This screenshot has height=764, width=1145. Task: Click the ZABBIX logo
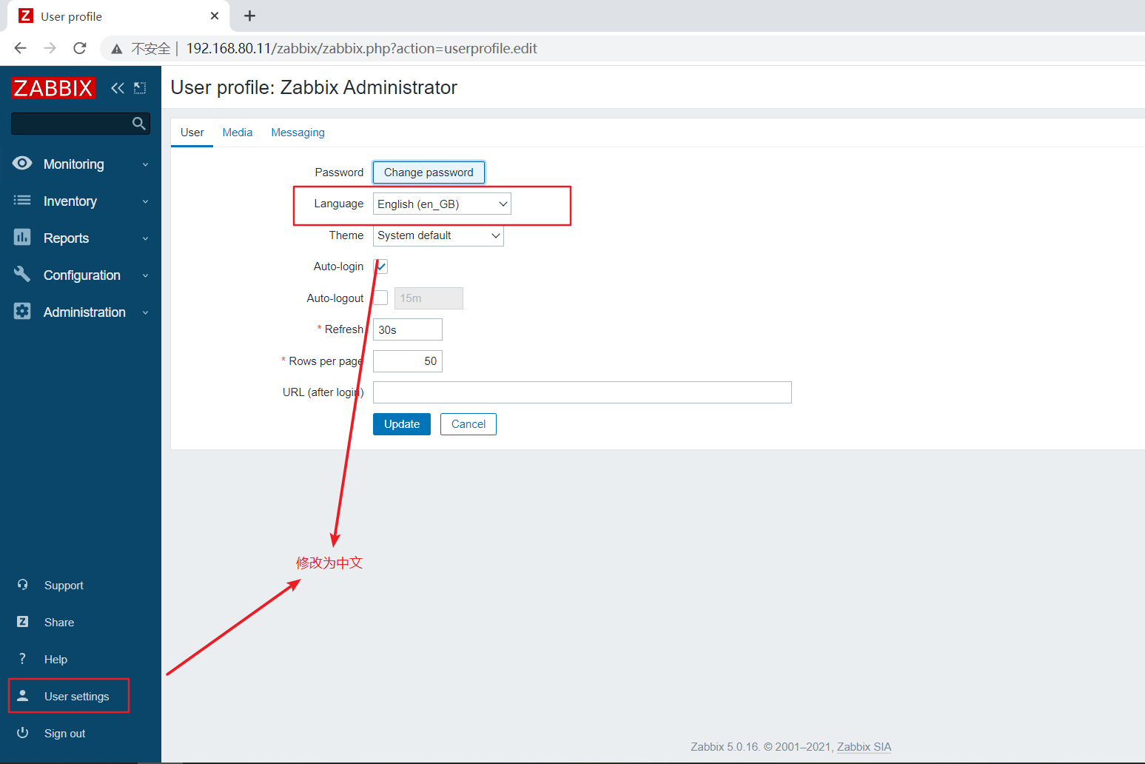point(53,88)
